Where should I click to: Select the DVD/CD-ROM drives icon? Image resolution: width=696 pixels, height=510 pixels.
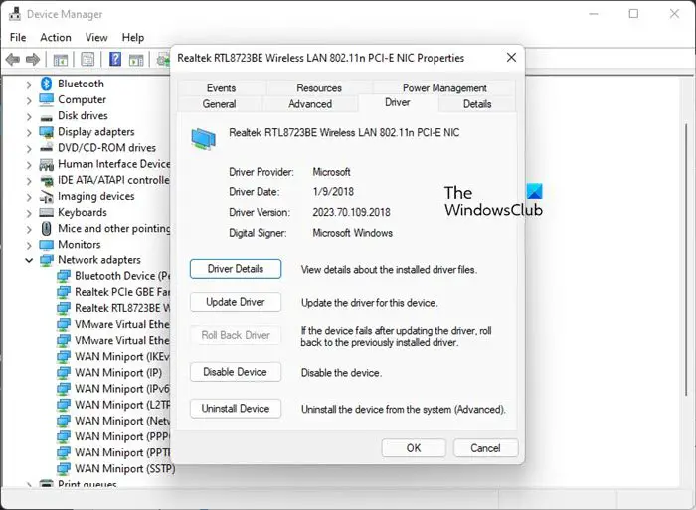tap(46, 148)
